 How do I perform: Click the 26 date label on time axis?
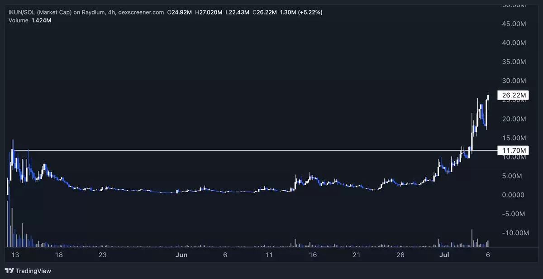pyautogui.click(x=400, y=255)
